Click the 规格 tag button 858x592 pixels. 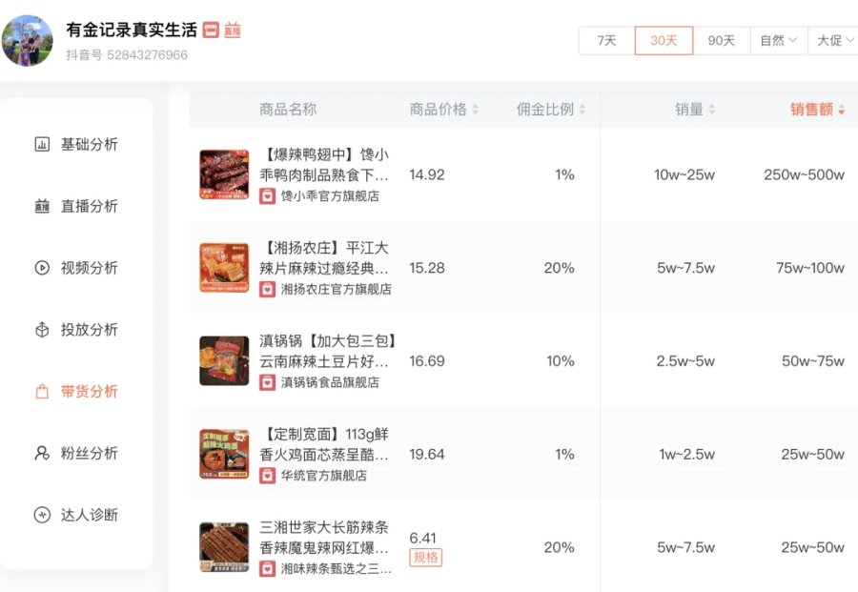426,557
